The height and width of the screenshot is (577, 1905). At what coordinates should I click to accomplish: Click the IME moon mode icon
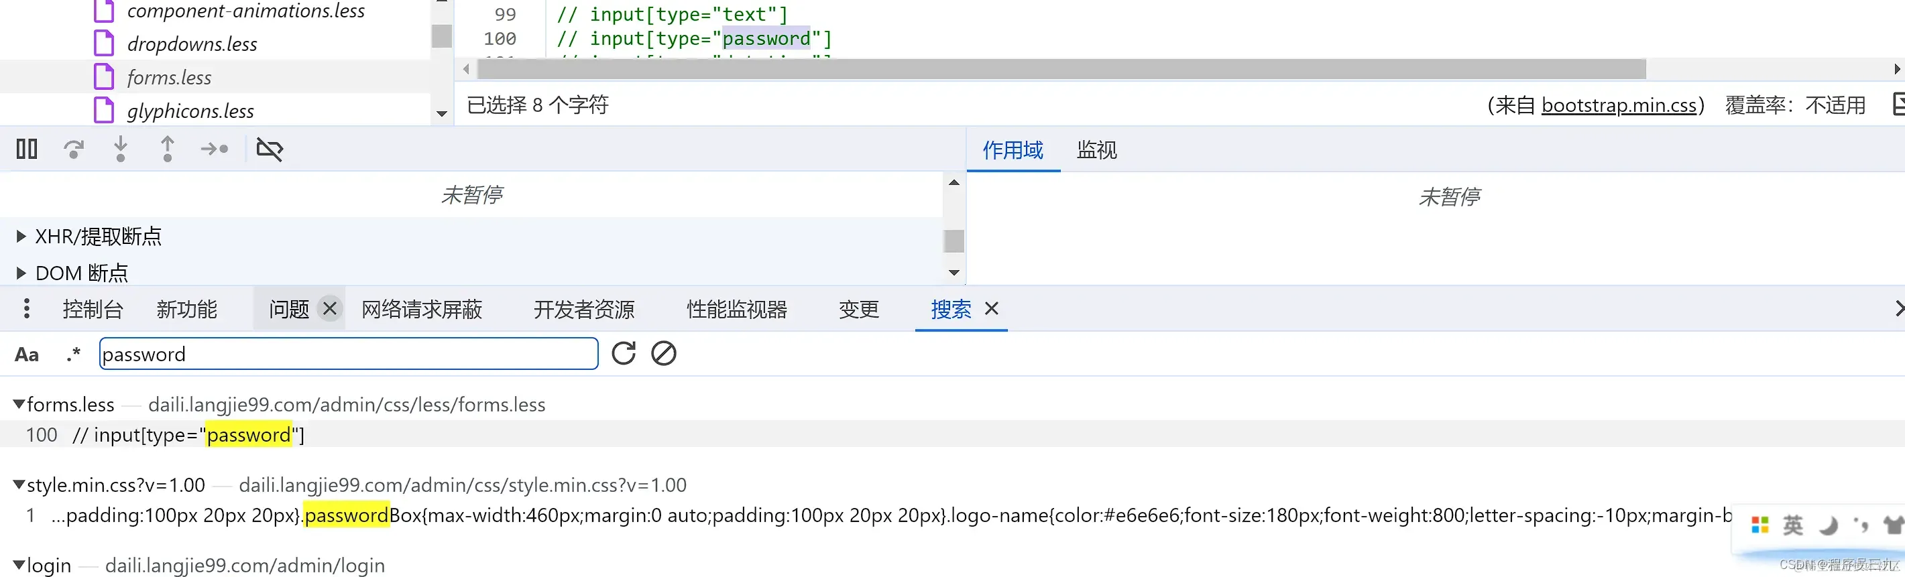(x=1827, y=525)
